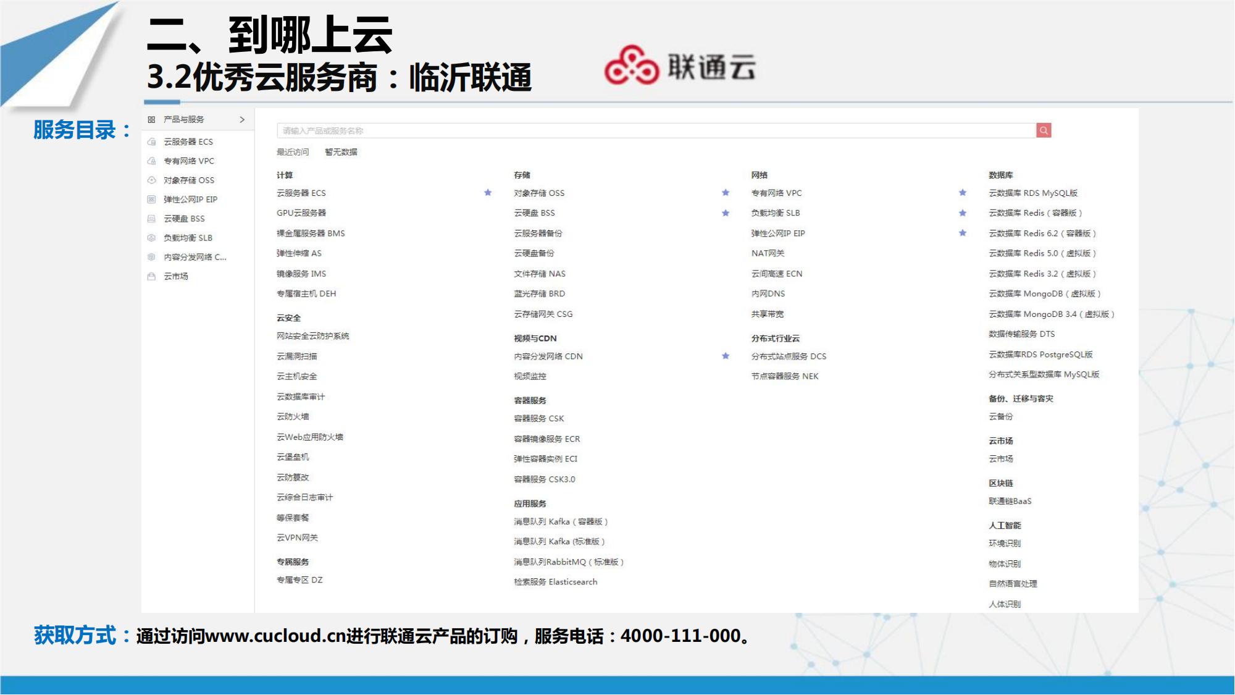1235x695 pixels.
Task: Open 内网DNS link
Action: click(768, 293)
